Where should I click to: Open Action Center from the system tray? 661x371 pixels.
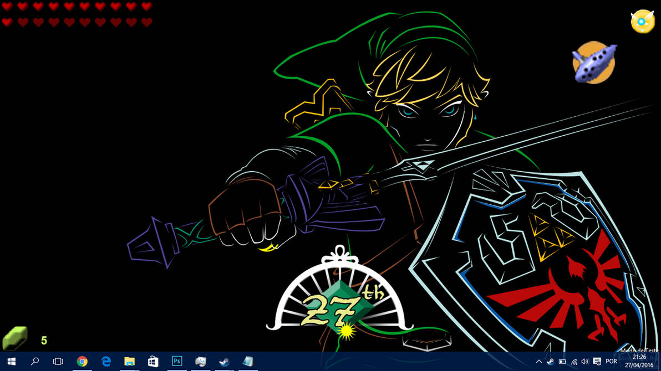(597, 362)
